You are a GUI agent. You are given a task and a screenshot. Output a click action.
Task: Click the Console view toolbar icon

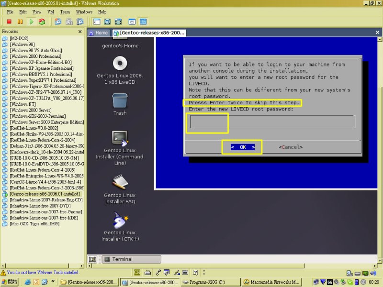143,22
